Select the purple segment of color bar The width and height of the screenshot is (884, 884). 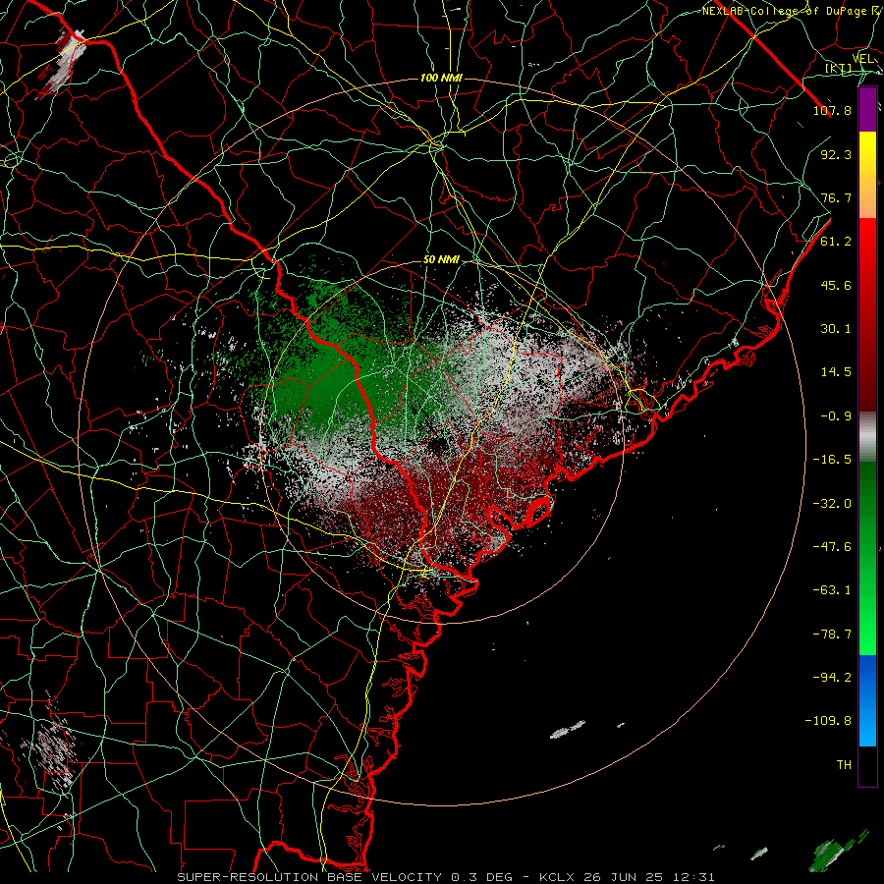(x=867, y=109)
